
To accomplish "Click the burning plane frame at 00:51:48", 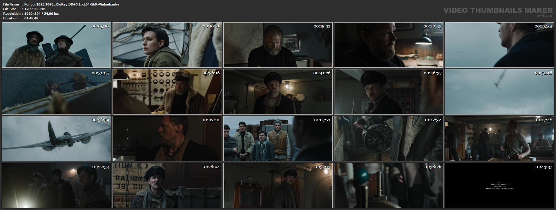I will [499, 92].
